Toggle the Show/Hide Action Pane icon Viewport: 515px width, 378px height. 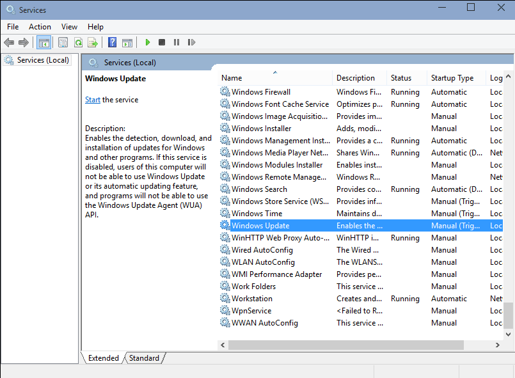click(x=127, y=43)
